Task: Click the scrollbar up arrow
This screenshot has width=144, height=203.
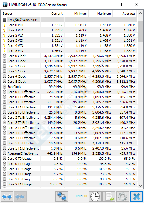Action: click(140, 13)
